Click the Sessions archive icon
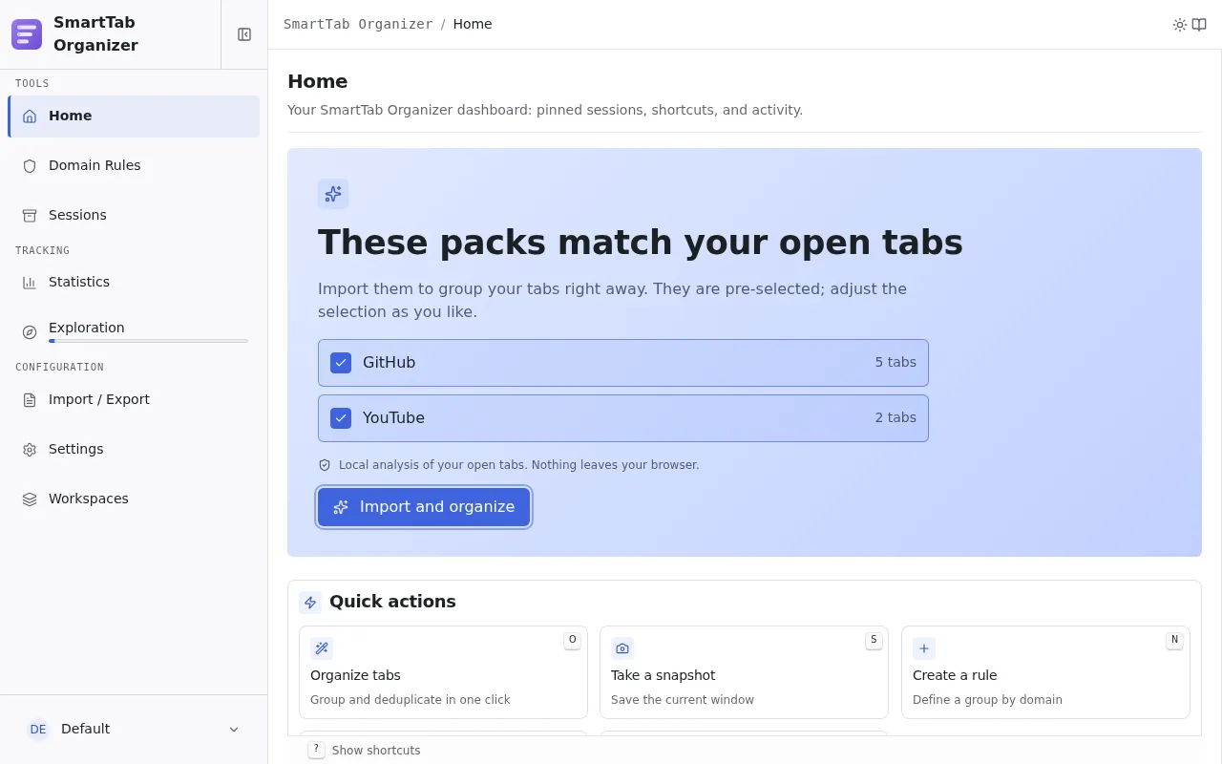Screen dimensions: 1222x764 pyautogui.click(x=30, y=216)
